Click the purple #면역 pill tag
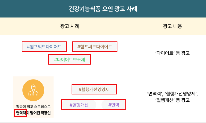The width and height of the screenshot is (206, 123). coord(114,105)
